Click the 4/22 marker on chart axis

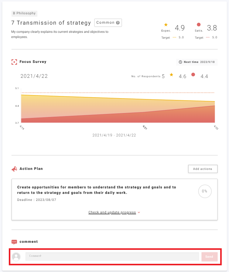(216, 127)
